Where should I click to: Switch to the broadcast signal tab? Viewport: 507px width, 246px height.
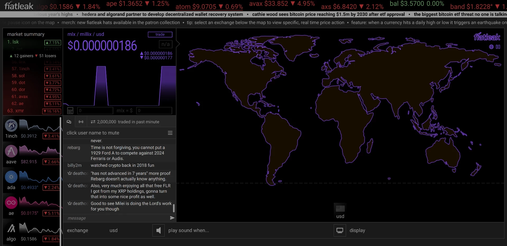81,122
